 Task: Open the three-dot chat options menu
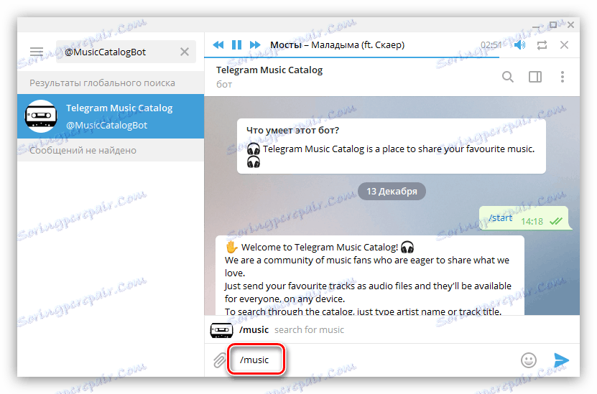click(x=563, y=77)
